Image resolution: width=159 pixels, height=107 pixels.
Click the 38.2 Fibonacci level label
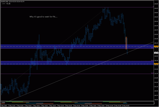click(x=152, y=48)
